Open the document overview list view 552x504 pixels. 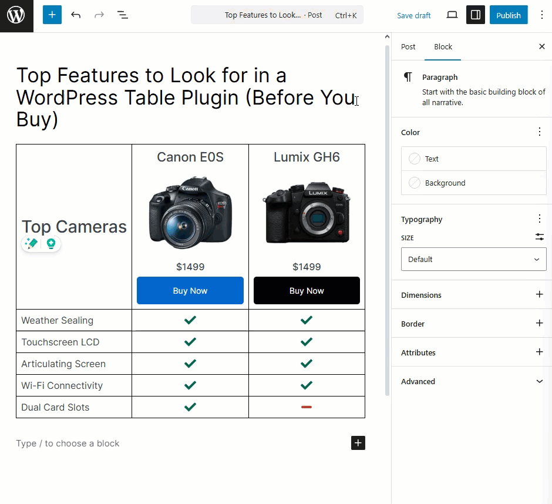(x=123, y=15)
